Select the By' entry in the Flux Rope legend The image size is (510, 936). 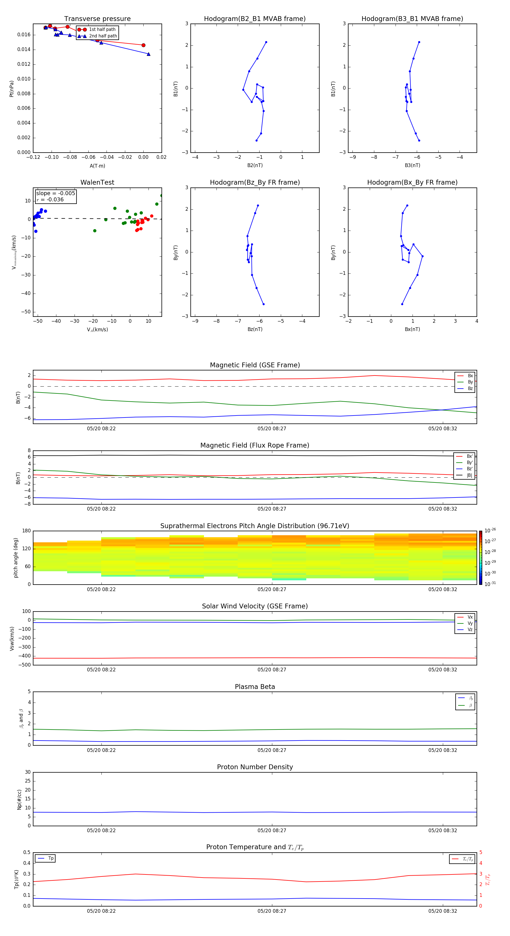click(x=465, y=463)
